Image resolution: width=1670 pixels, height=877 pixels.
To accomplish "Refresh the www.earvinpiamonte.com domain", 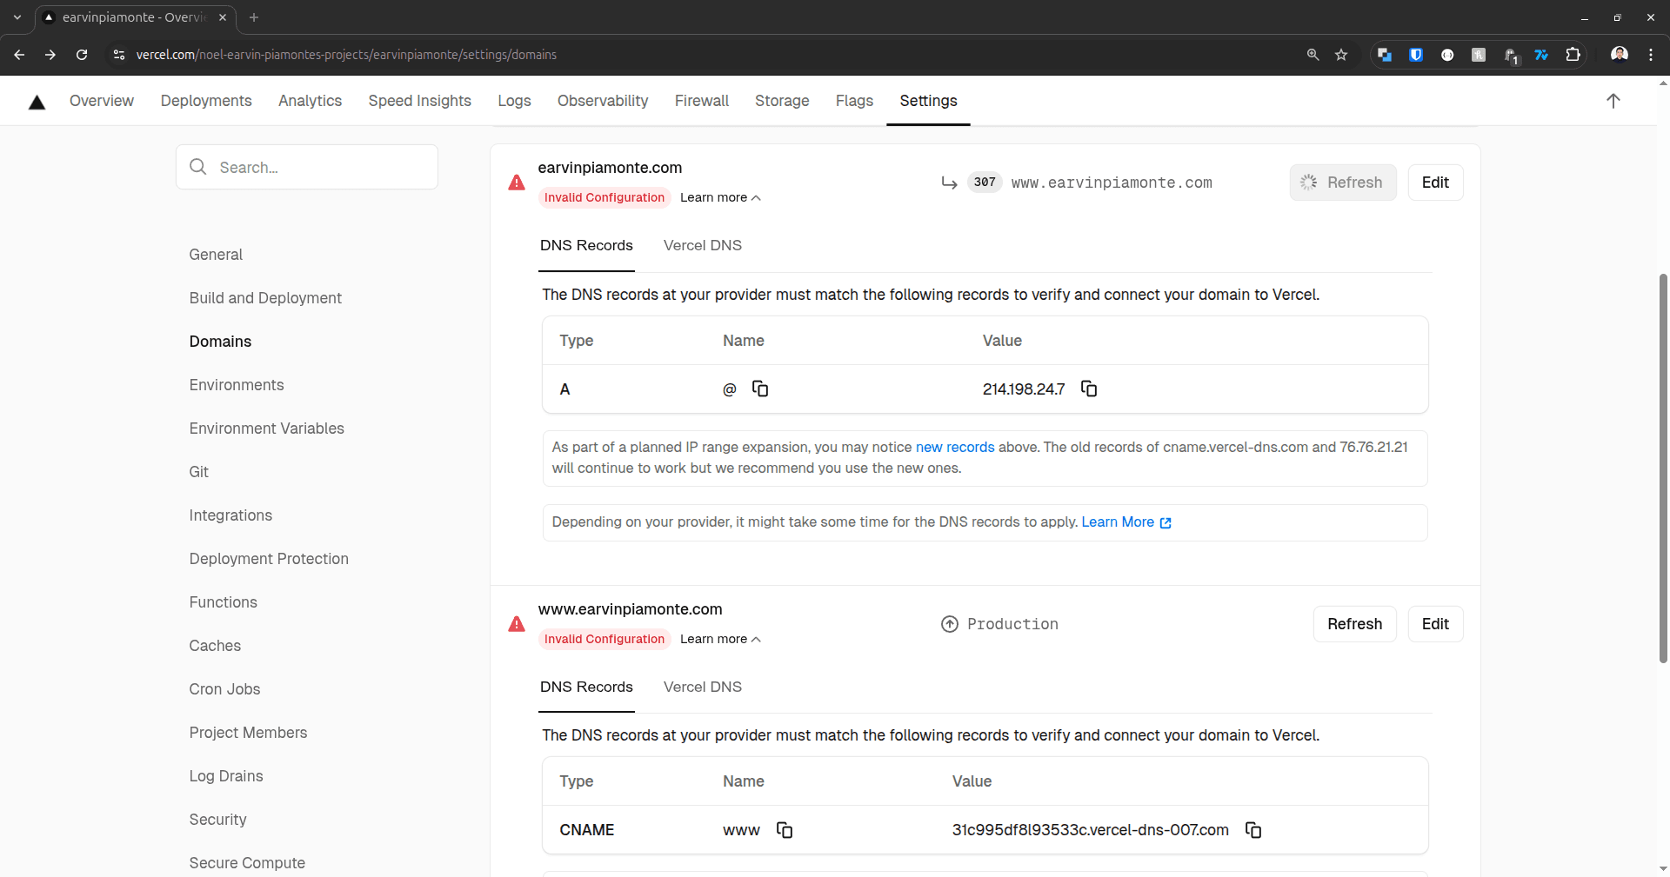I will 1353,624.
